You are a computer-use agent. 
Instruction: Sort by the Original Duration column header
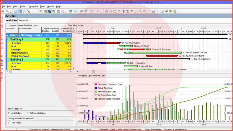46,30
